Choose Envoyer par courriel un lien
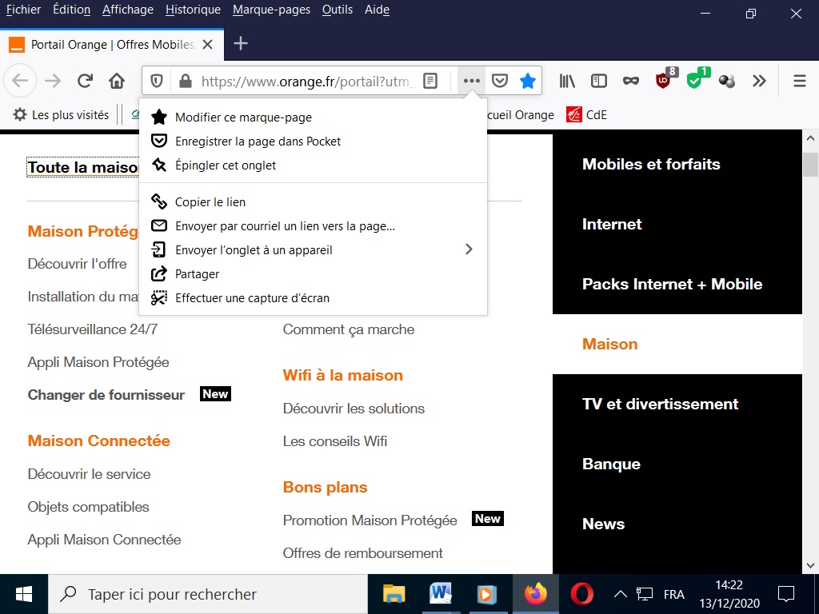This screenshot has width=819, height=614. 313,225
